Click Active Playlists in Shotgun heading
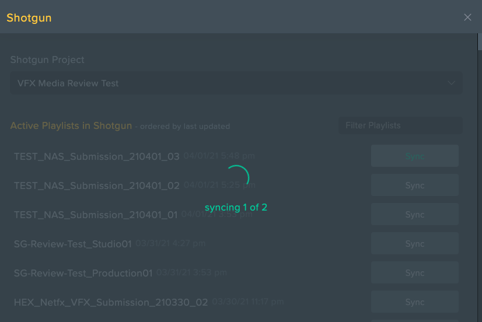This screenshot has width=482, height=322. click(71, 125)
